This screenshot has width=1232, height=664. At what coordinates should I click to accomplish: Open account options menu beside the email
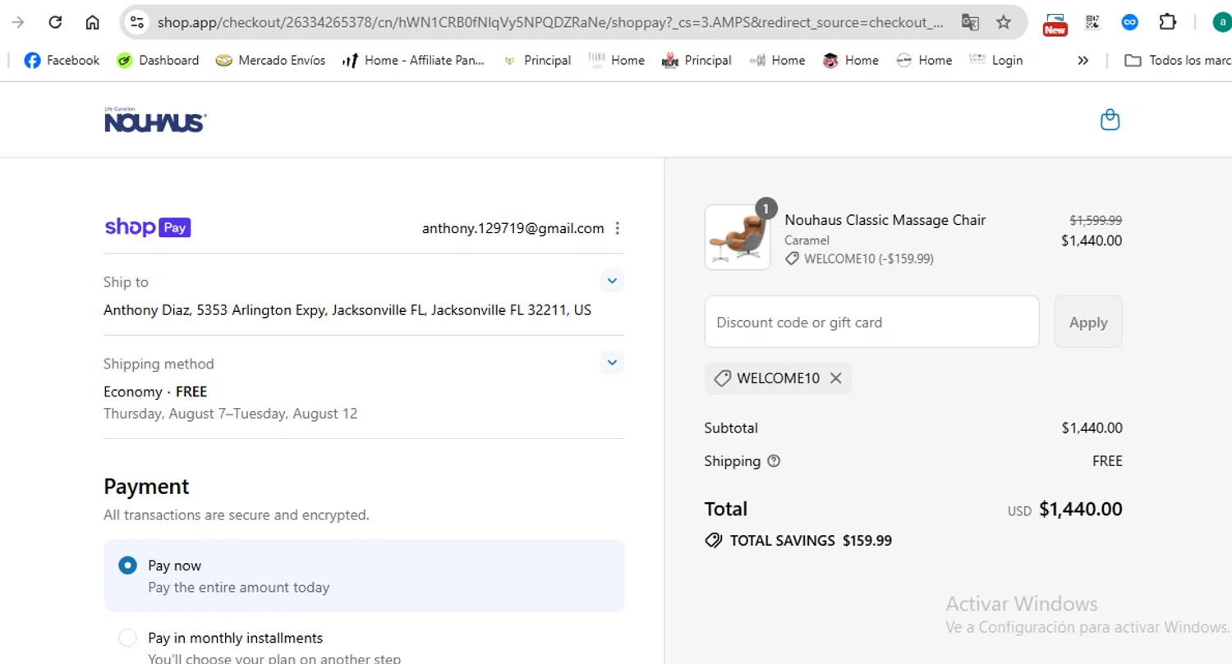click(618, 228)
